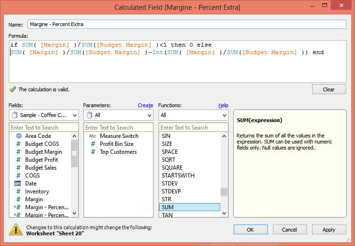The height and width of the screenshot is (246, 355).
Task: Confirm with the OK button
Action: [x=251, y=230]
